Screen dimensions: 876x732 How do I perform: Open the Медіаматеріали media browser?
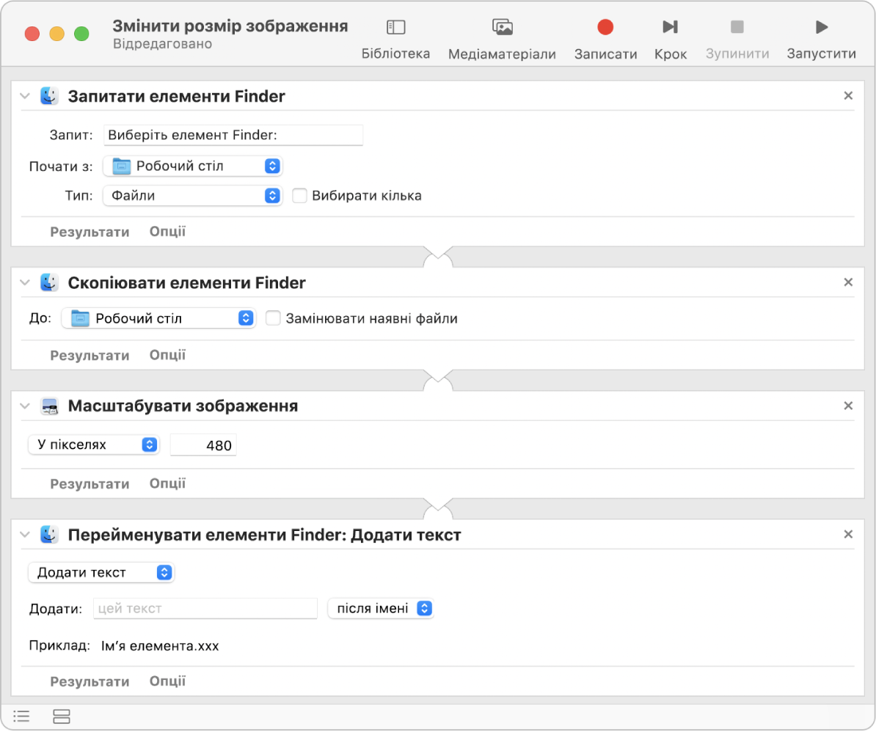502,28
